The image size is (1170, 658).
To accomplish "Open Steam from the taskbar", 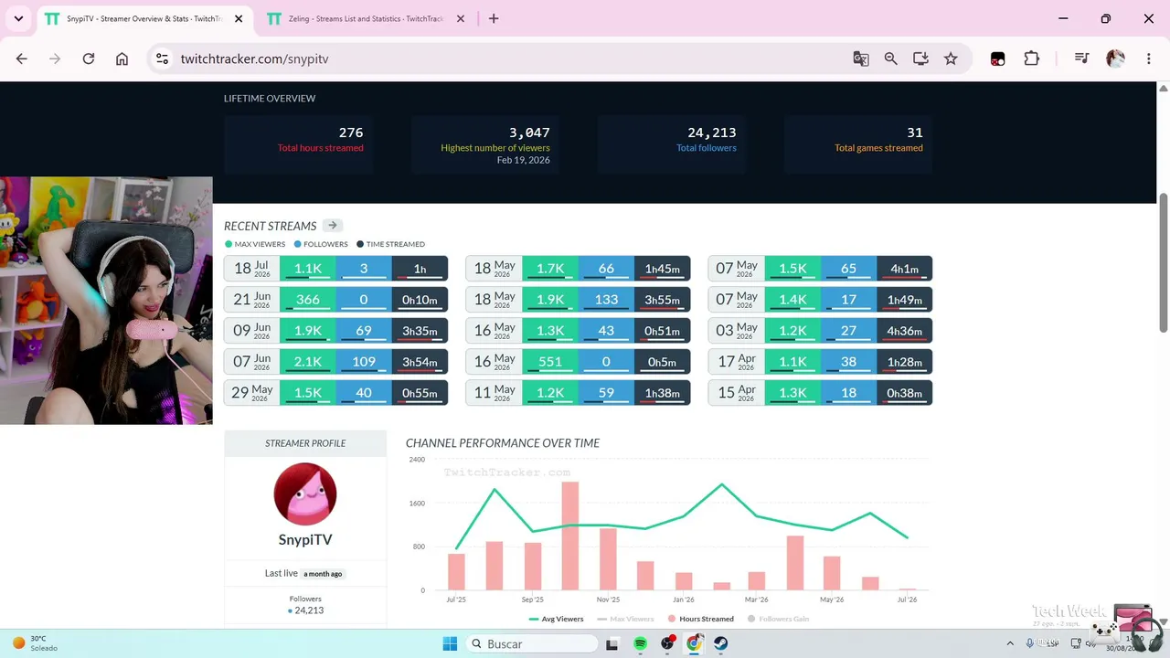I will (720, 644).
